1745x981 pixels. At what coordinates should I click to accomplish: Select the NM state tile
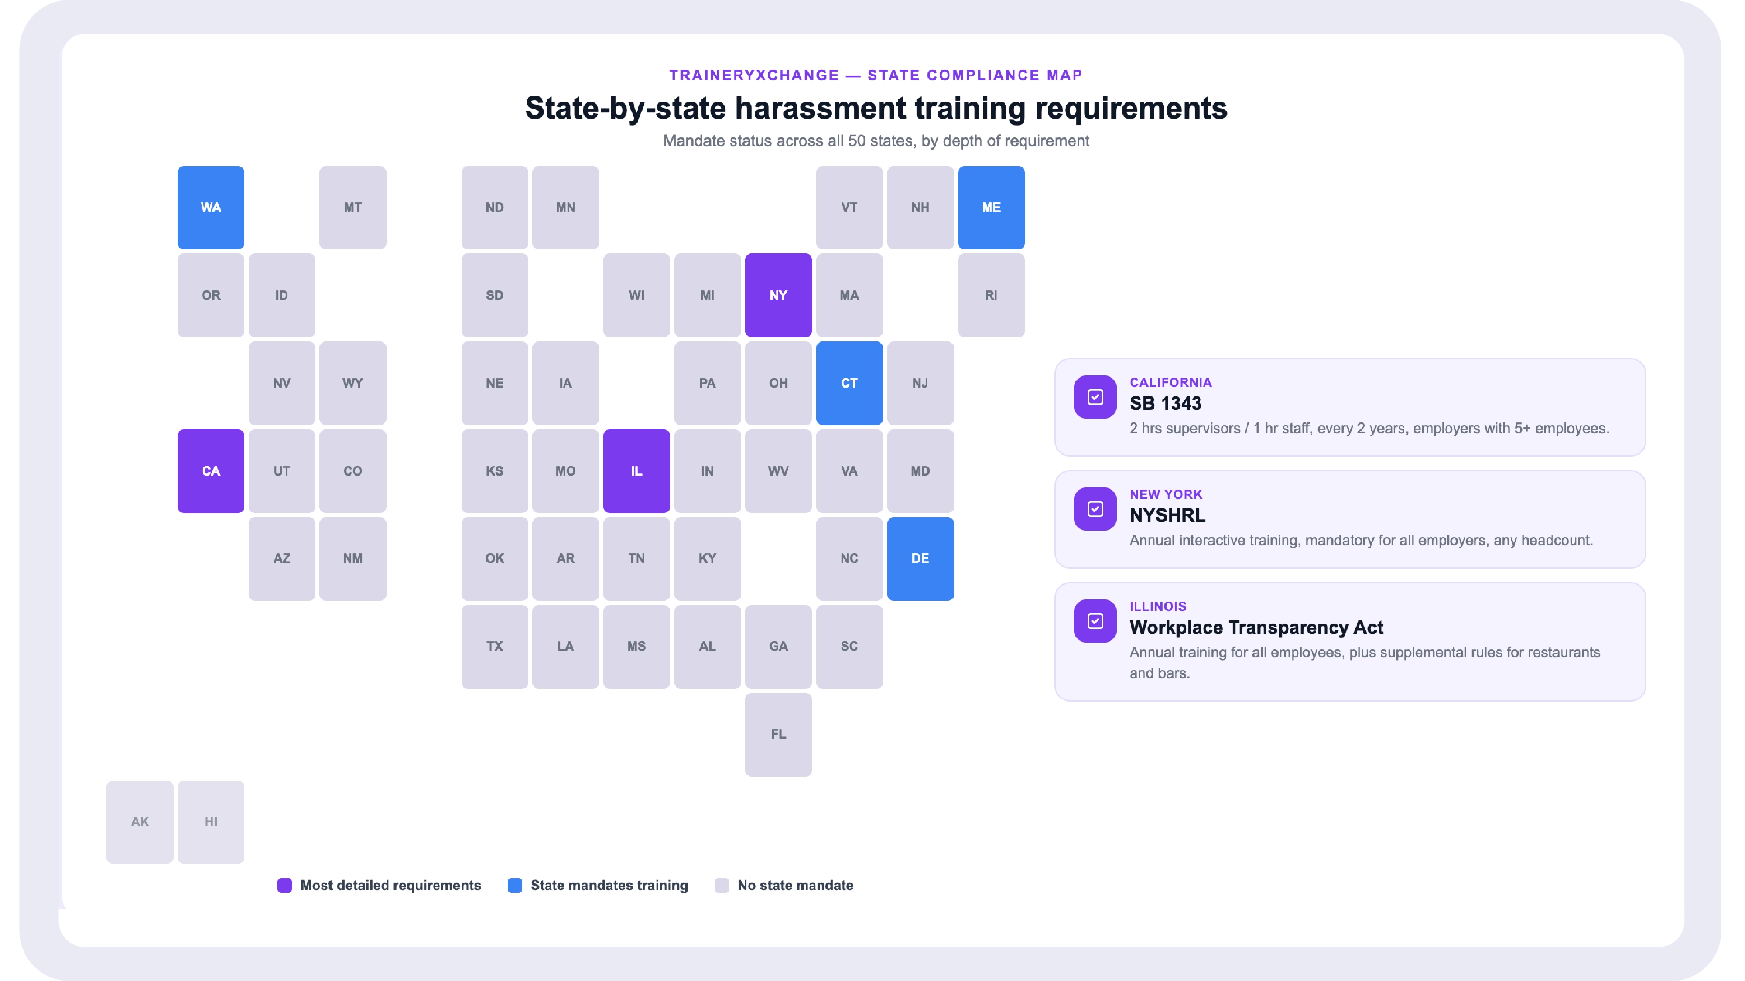pyautogui.click(x=352, y=559)
